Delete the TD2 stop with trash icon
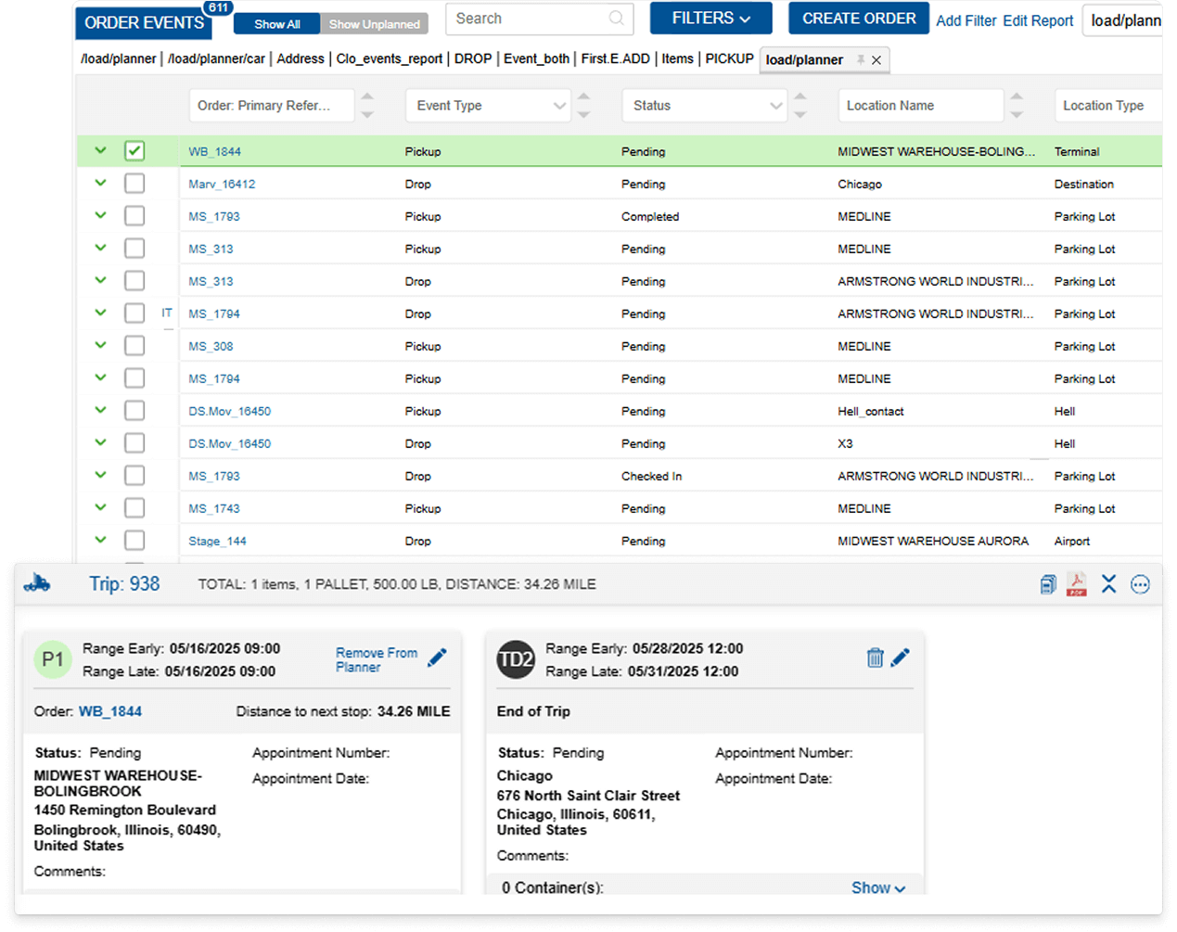 [875, 658]
